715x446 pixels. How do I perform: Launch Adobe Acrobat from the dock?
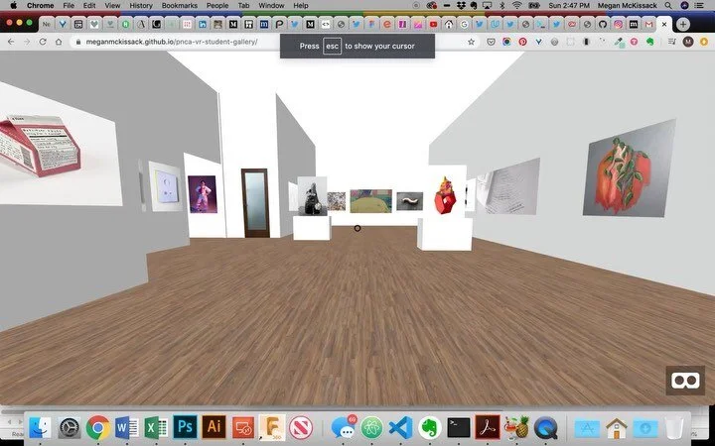coord(488,427)
